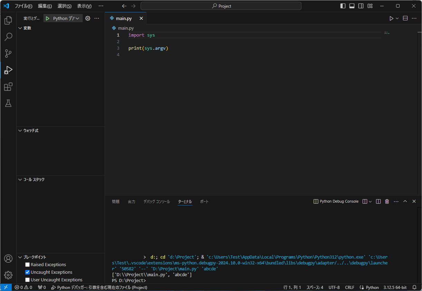
Task: Open launch.json via debug gear icon
Action: pos(88,18)
